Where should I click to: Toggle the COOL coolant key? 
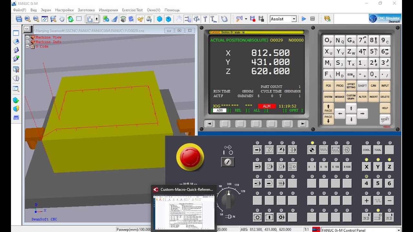(x=367, y=150)
